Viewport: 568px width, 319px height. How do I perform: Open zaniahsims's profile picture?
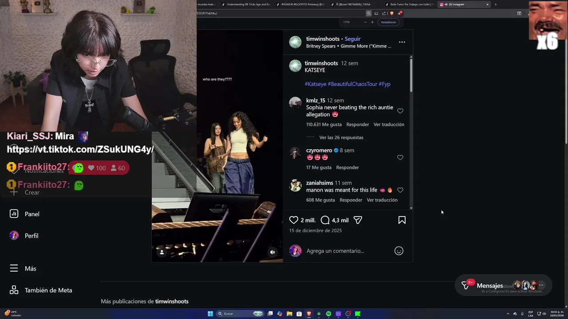295,186
